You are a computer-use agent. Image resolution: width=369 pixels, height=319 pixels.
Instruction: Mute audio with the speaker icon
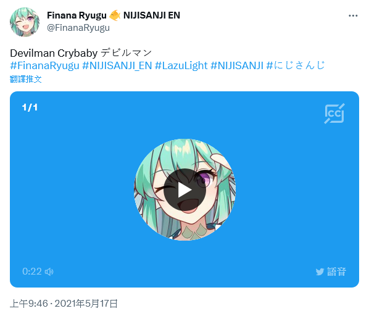click(49, 271)
